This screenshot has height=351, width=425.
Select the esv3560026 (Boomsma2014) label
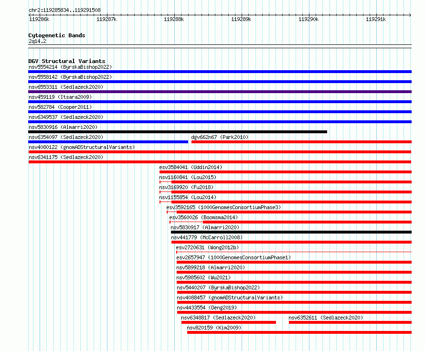pos(203,217)
